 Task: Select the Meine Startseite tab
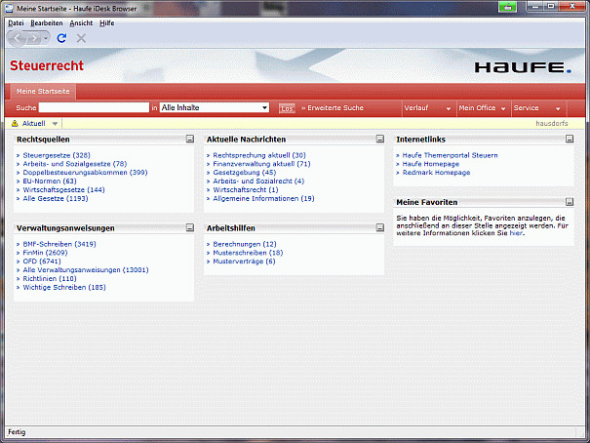coord(43,92)
